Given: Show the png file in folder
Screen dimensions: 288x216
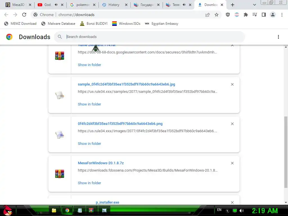Looking at the screenshot, I should 89,144.
